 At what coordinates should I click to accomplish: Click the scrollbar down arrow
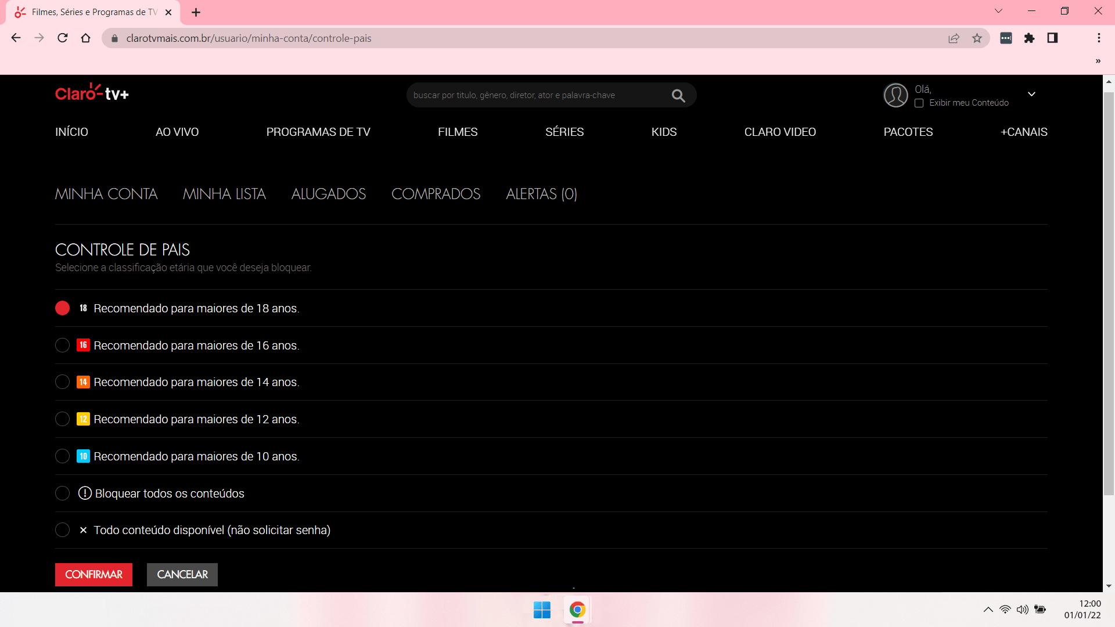[1109, 586]
